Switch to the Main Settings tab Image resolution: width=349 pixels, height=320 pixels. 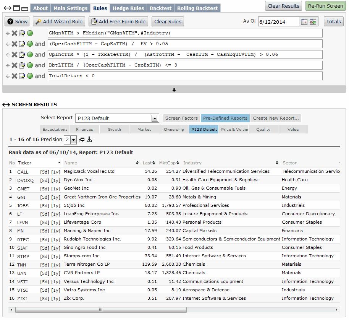(x=70, y=8)
